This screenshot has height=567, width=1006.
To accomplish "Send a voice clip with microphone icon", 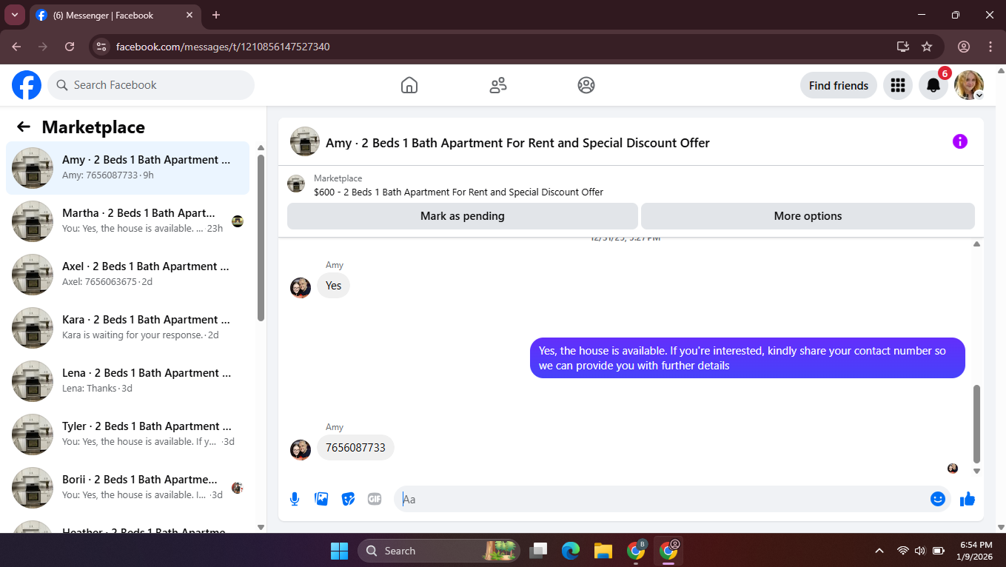I will [295, 499].
